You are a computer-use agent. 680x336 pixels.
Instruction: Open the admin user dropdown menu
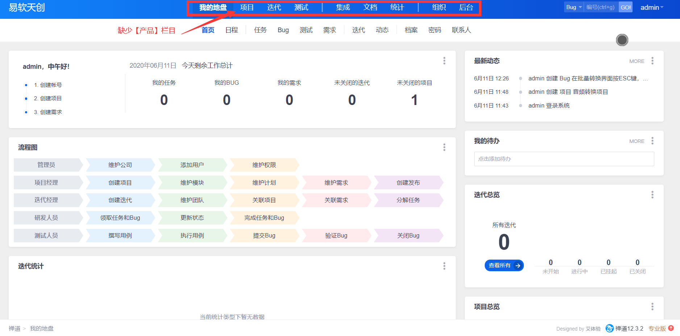(652, 7)
